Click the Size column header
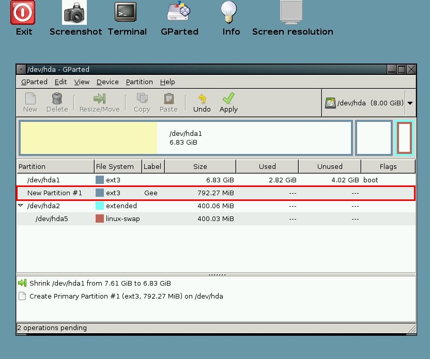Screen dimensions: 430x359 tap(200, 166)
